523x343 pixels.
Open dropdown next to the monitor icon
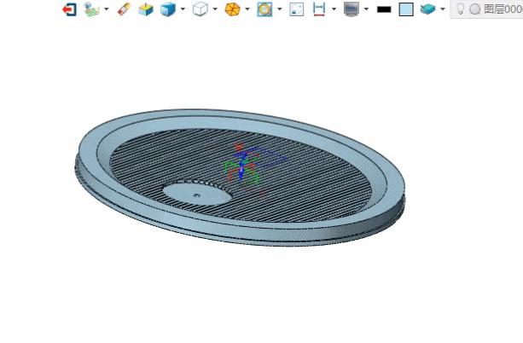pyautogui.click(x=366, y=9)
